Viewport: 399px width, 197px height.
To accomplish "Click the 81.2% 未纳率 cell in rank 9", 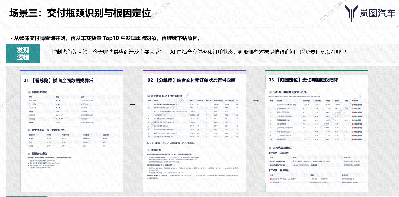I will [x=328, y=135].
